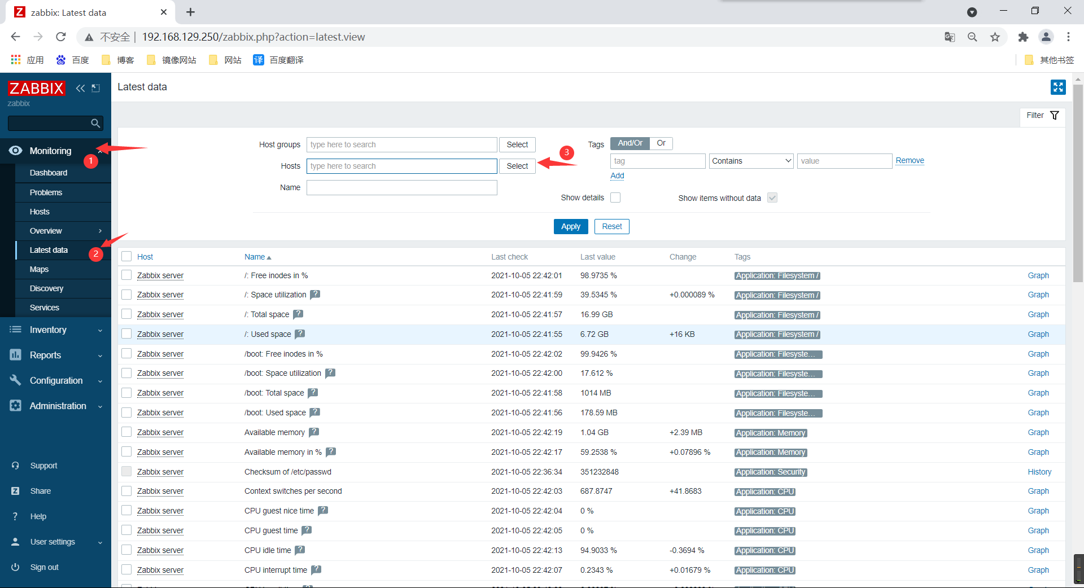Click the sidebar hide icon next to collapse
This screenshot has height=588, width=1084.
[x=96, y=88]
